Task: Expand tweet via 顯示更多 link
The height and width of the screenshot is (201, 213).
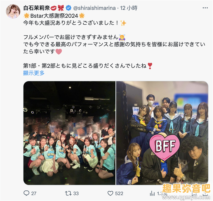Action: tap(34, 73)
